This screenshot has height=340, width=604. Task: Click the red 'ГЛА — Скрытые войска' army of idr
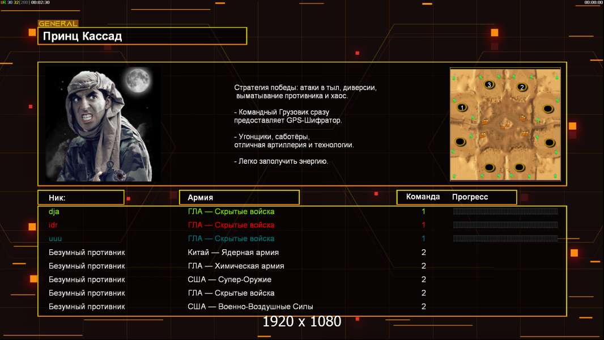[x=231, y=225]
